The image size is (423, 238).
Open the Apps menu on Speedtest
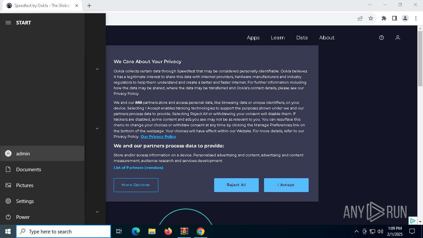coord(253,38)
